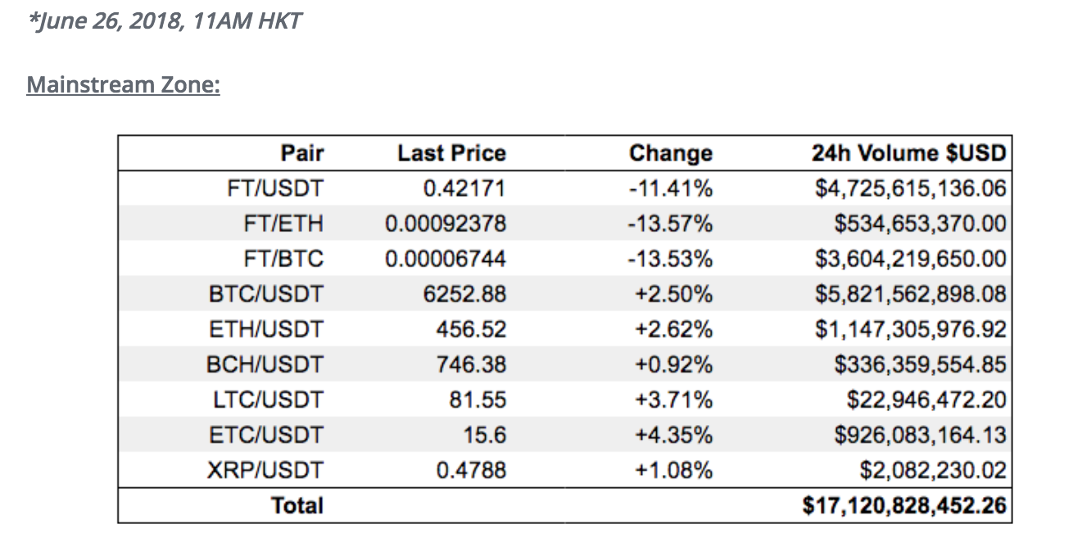Image resolution: width=1073 pixels, height=547 pixels.
Task: Select the ETH/USDT pair cell
Action: pos(267,329)
